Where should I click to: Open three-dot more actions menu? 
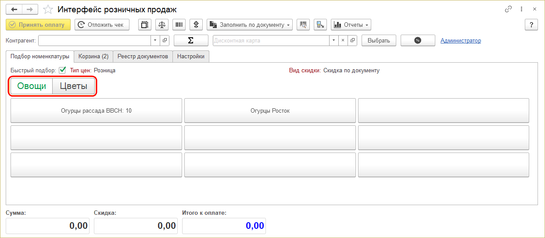[x=522, y=9]
